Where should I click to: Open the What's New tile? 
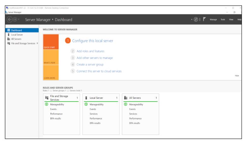[51, 57]
